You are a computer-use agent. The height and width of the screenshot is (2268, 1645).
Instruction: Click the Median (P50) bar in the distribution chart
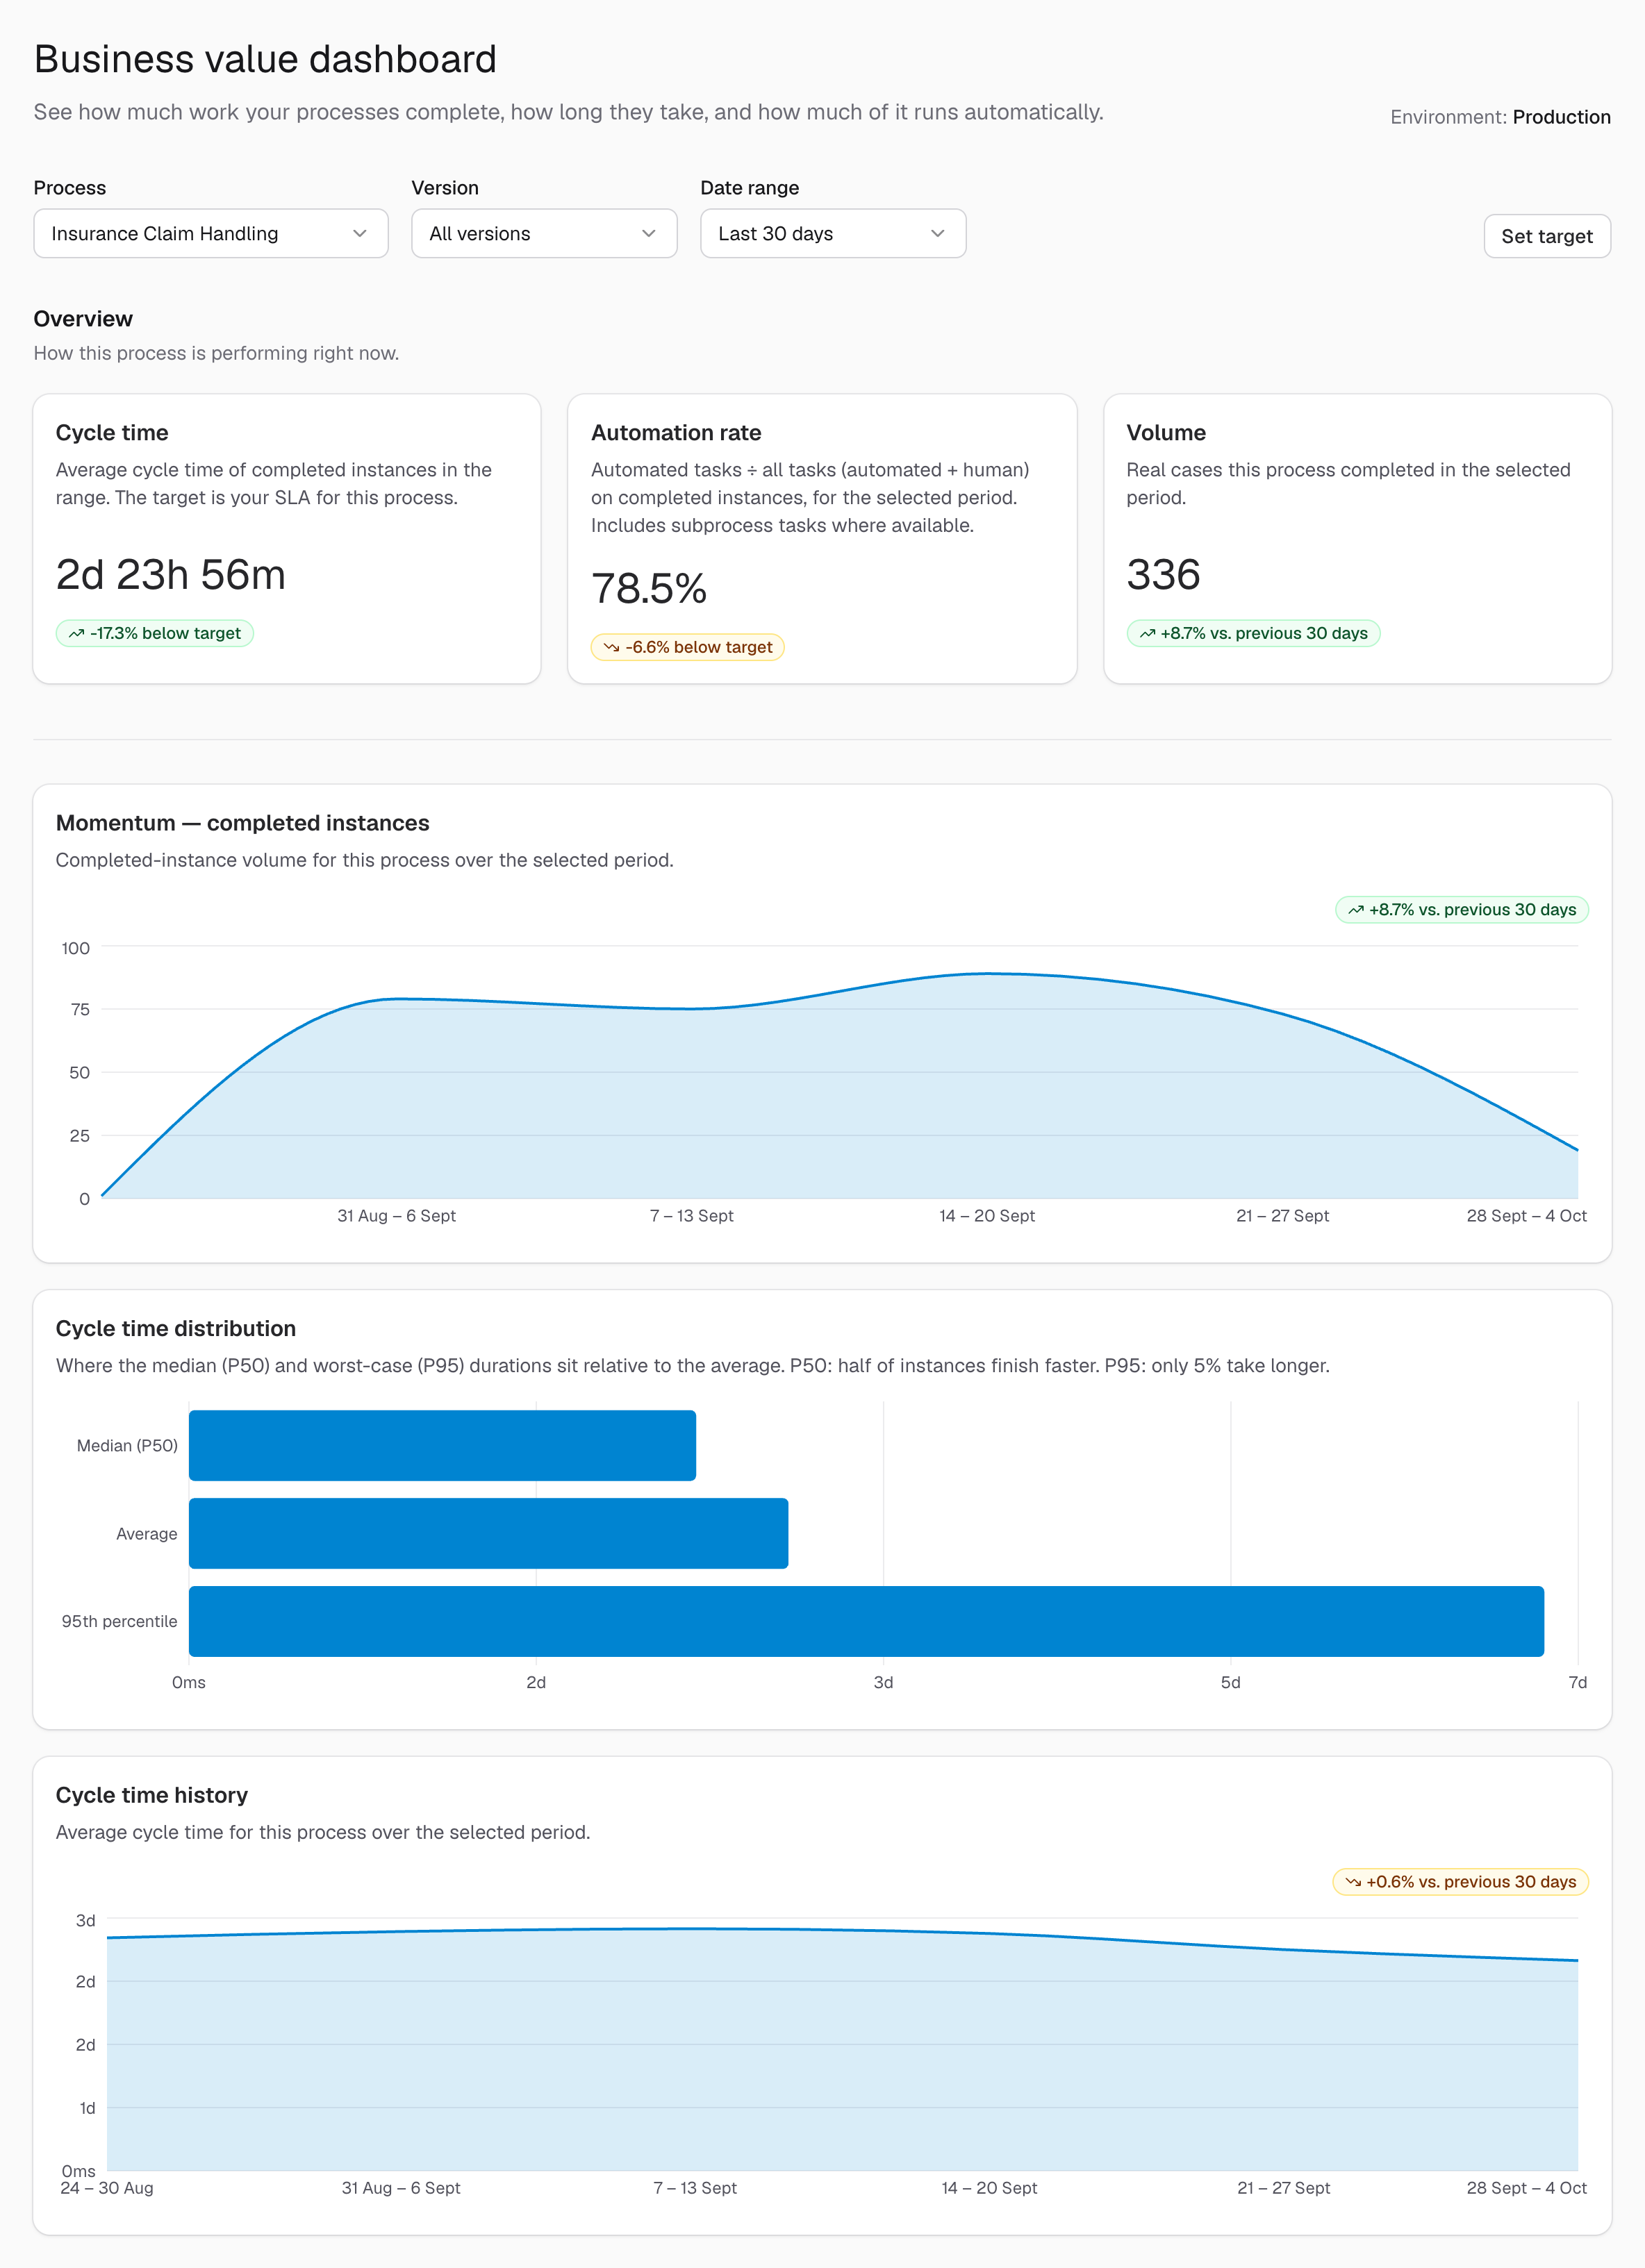pyautogui.click(x=443, y=1445)
